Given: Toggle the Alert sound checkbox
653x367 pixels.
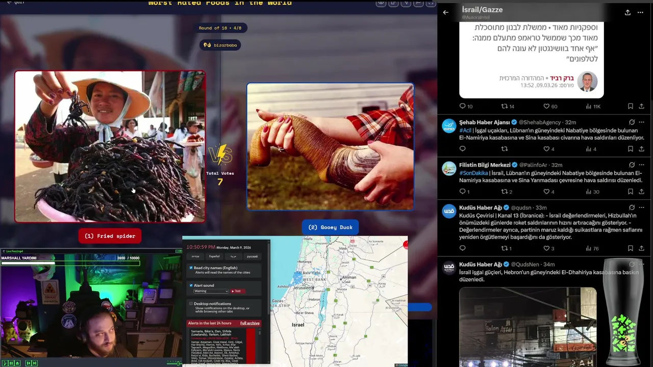Looking at the screenshot, I should coord(191,285).
